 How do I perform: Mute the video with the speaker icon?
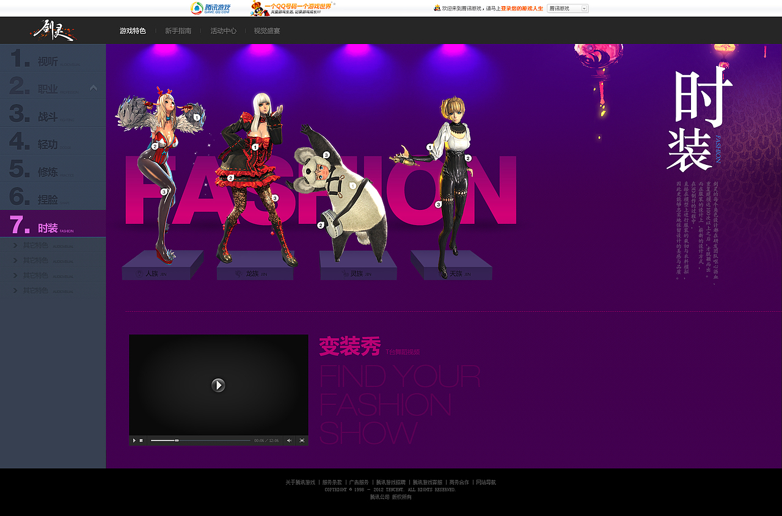pyautogui.click(x=289, y=440)
